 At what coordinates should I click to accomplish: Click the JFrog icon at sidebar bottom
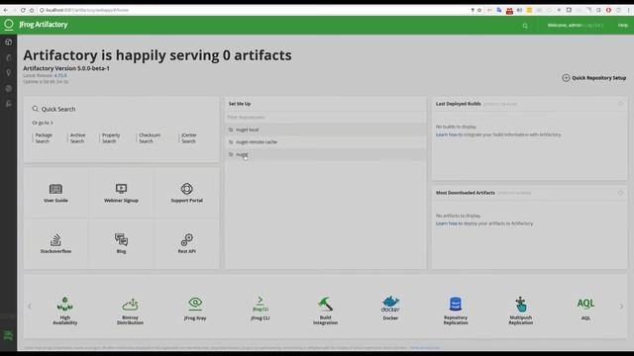(x=8, y=335)
